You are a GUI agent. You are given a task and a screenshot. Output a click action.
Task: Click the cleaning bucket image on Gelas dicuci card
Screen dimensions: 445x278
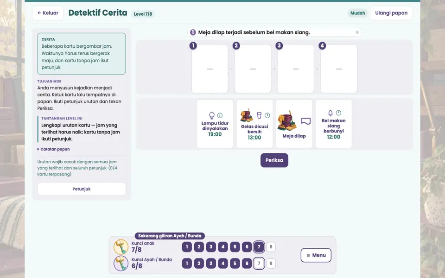point(247,115)
